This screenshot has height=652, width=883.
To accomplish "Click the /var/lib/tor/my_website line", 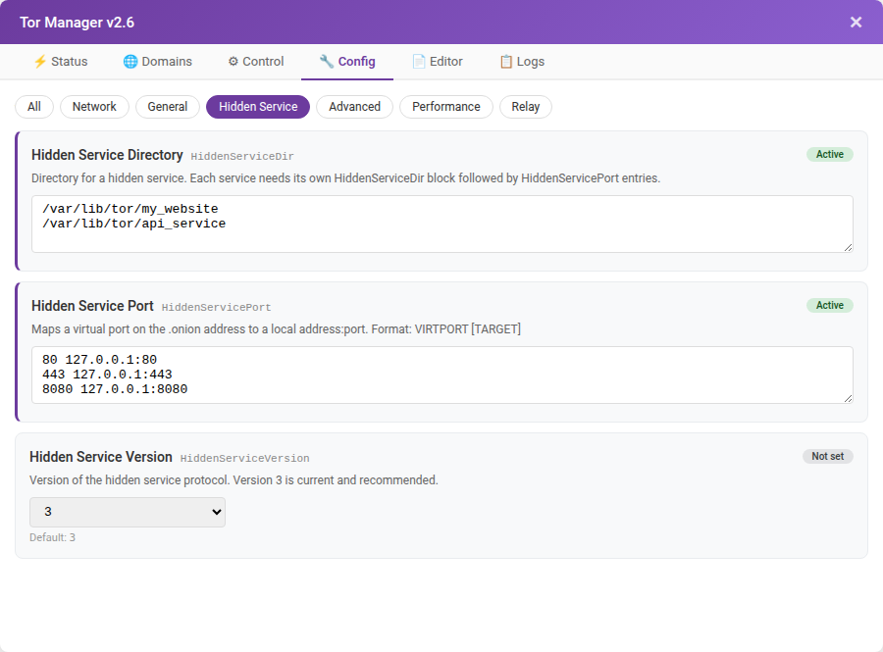I will 130,209.
